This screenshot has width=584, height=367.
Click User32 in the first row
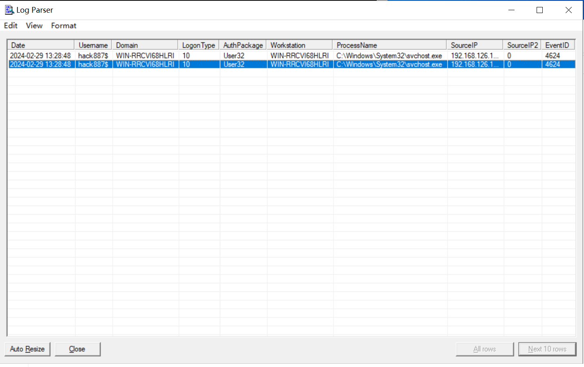click(x=234, y=56)
